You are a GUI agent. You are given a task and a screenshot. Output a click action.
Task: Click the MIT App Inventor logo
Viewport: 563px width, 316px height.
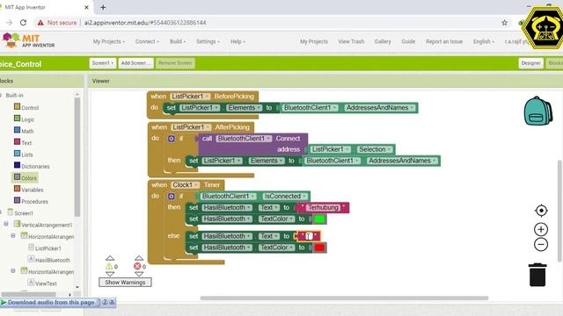click(x=29, y=41)
